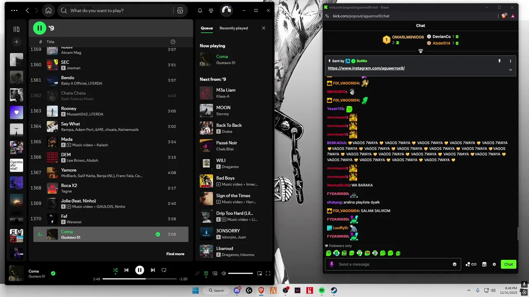The image size is (529, 297).
Task: Open Windows Start menu
Action: click(x=195, y=290)
